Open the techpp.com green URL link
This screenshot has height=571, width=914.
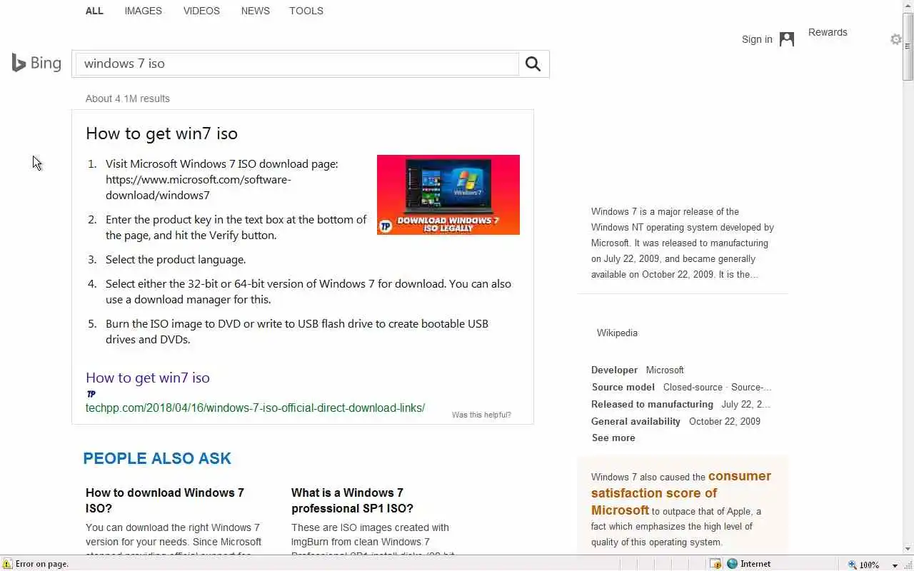click(x=255, y=408)
